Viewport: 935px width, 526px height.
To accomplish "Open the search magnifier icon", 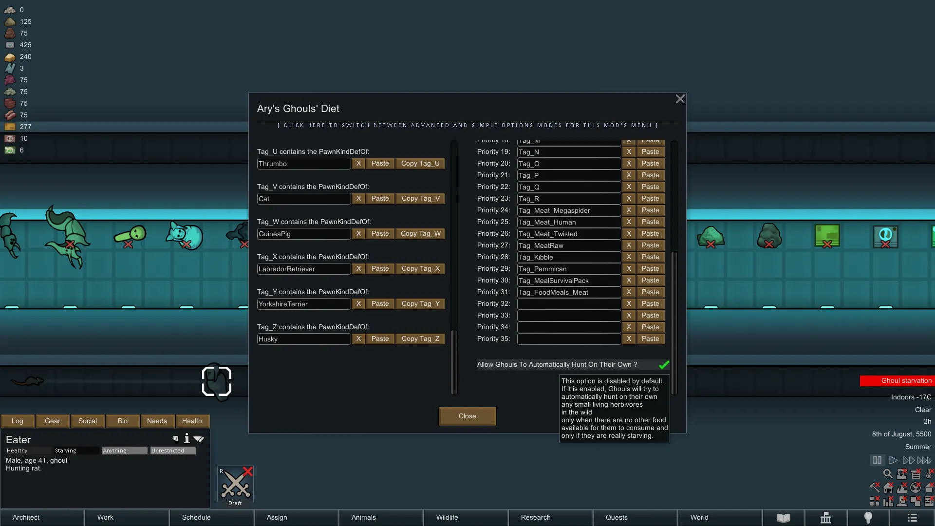I will pos(887,474).
